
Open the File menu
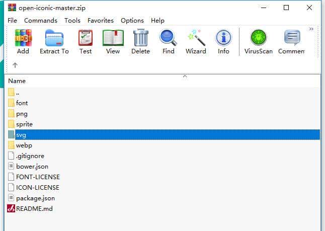[13, 21]
